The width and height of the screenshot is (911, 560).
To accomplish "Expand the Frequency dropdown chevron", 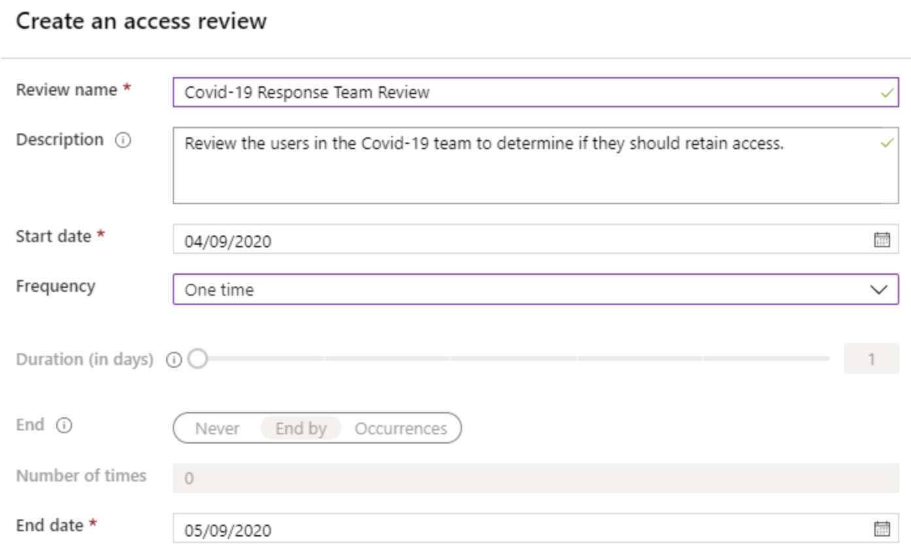I will pos(880,290).
